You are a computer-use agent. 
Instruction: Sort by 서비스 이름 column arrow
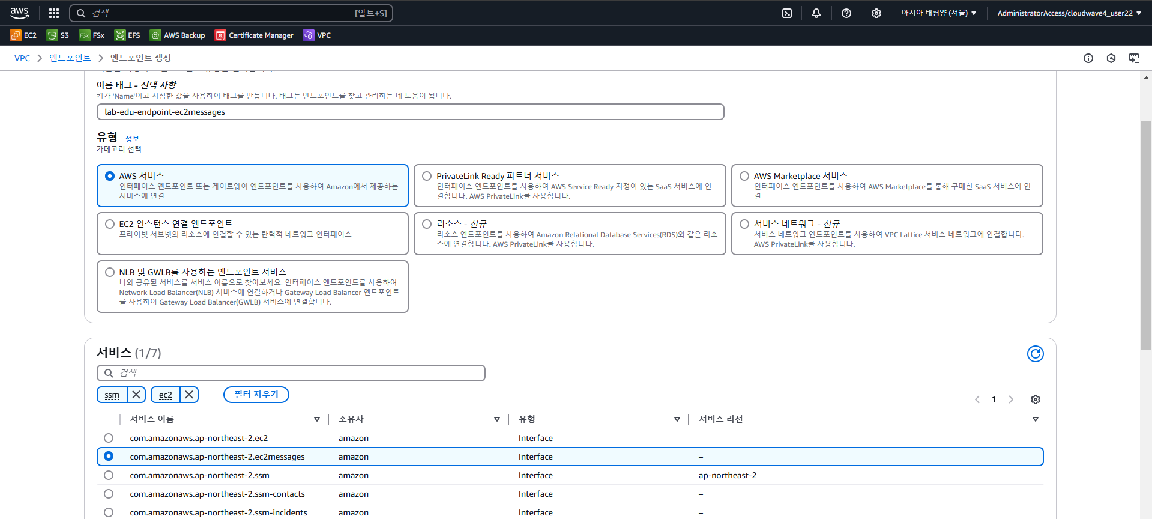(317, 419)
